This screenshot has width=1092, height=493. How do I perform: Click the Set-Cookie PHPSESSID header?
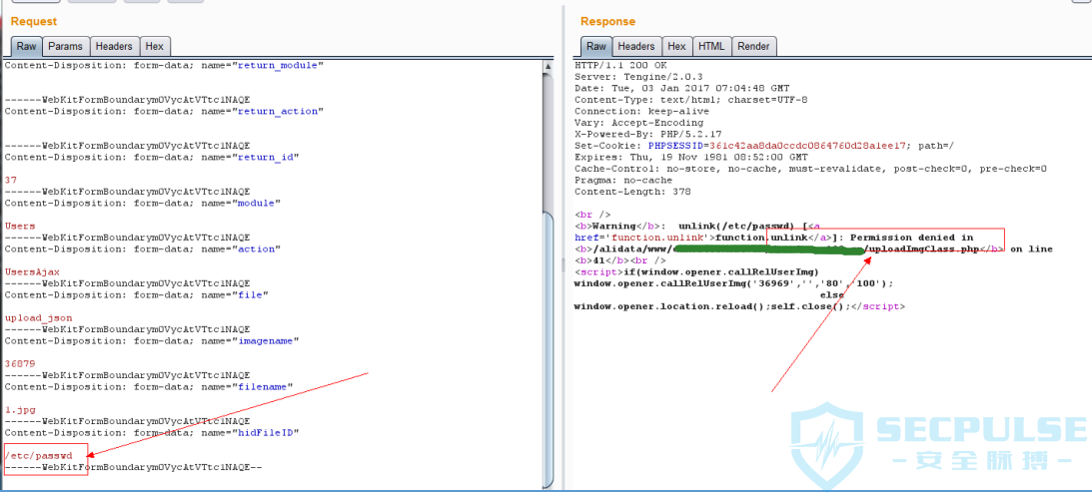[764, 146]
